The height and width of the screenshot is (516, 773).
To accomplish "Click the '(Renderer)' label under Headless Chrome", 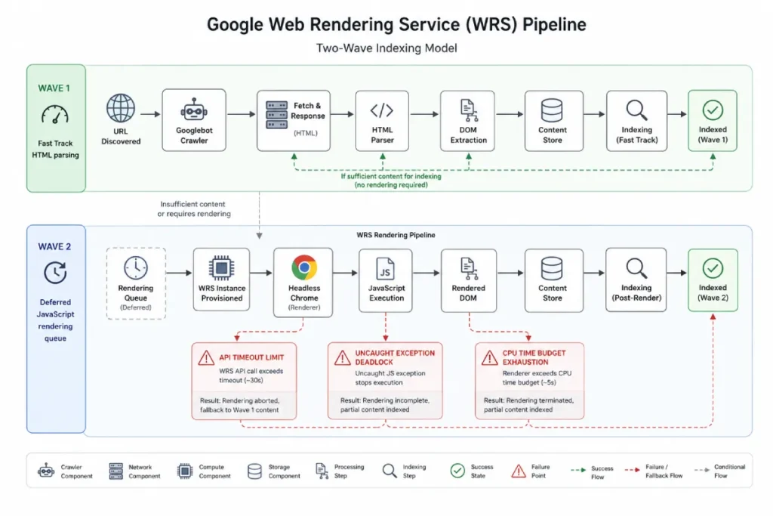I will (304, 307).
